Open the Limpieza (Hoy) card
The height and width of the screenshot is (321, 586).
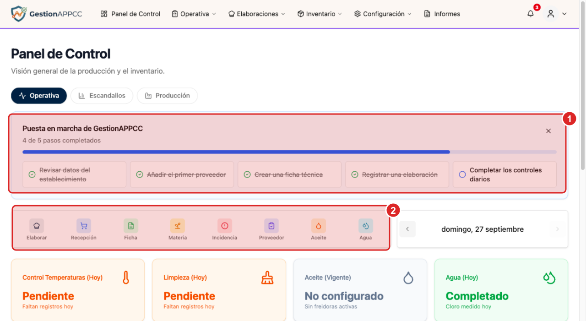pos(219,290)
